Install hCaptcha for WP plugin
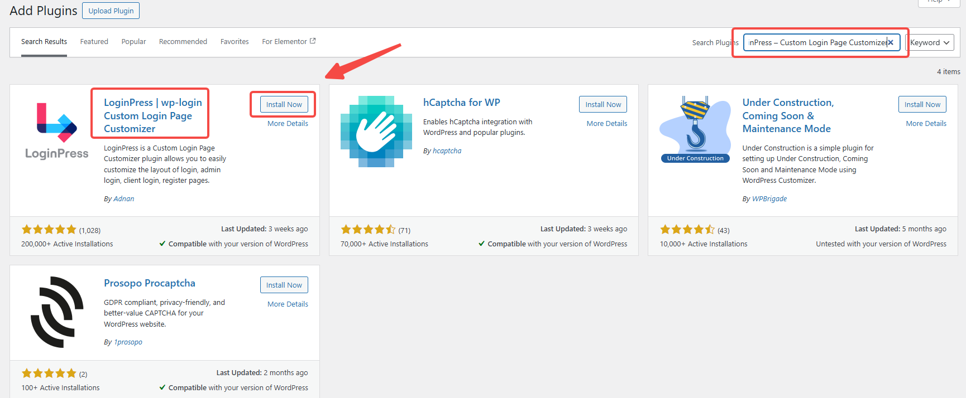 click(603, 104)
